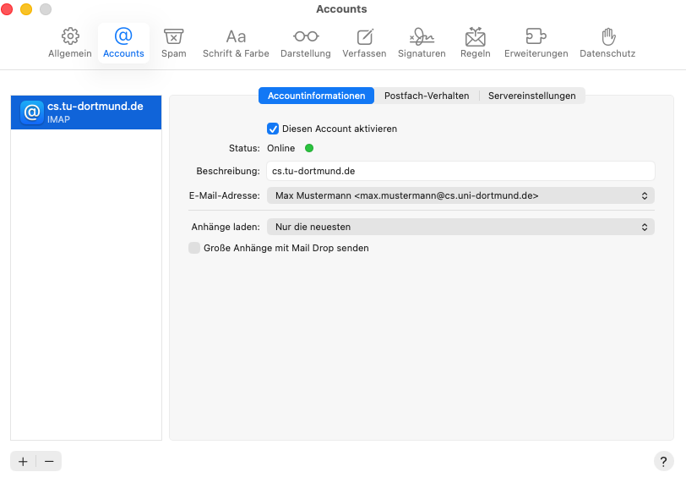Remove the account with minus button
This screenshot has width=686, height=483.
click(x=49, y=461)
